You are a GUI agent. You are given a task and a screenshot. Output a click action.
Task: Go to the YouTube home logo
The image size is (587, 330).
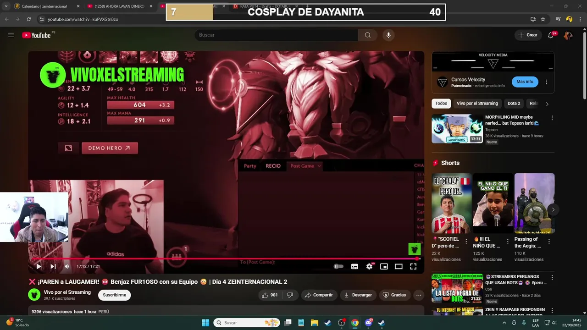point(36,35)
